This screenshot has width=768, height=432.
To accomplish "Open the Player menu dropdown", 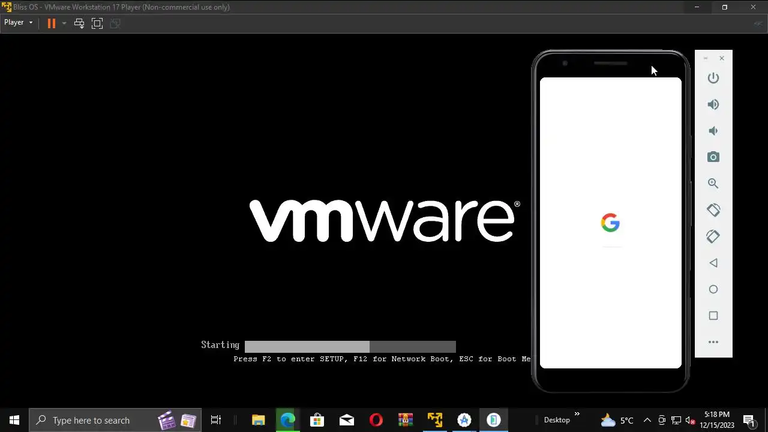I will pyautogui.click(x=18, y=23).
